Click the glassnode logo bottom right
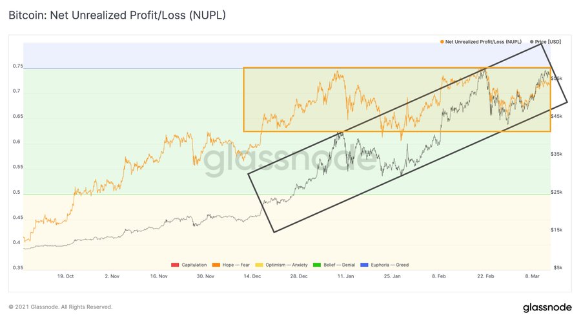581x322 pixels. [x=547, y=308]
